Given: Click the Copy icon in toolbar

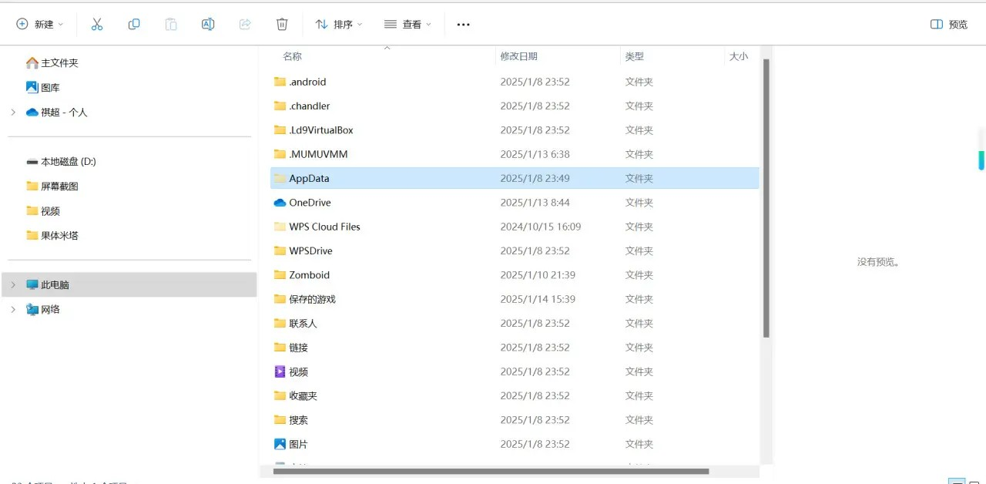Looking at the screenshot, I should pyautogui.click(x=134, y=25).
